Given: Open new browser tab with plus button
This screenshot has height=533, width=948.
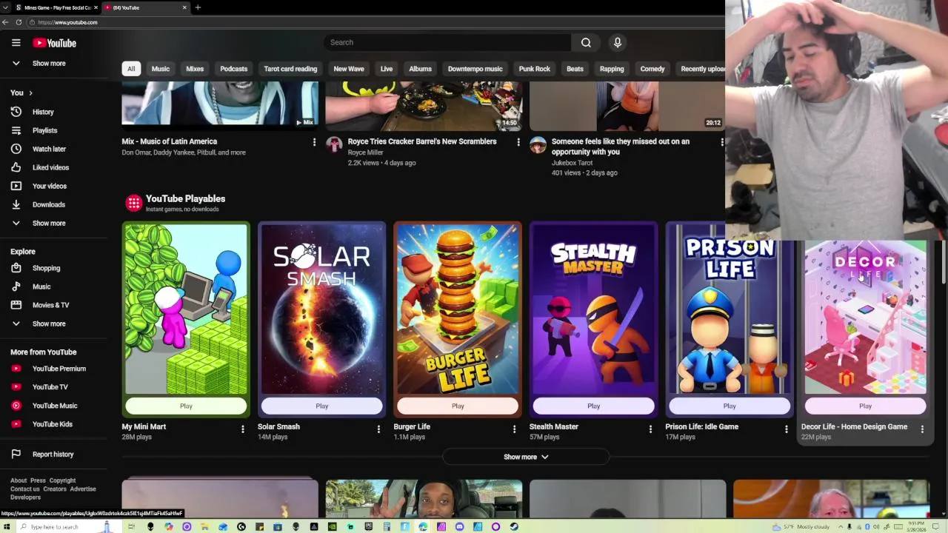Looking at the screenshot, I should (x=198, y=7).
